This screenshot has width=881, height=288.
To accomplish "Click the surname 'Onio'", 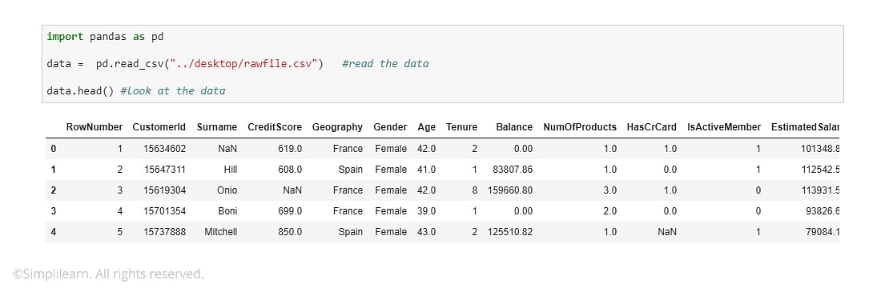I will coord(226,190).
